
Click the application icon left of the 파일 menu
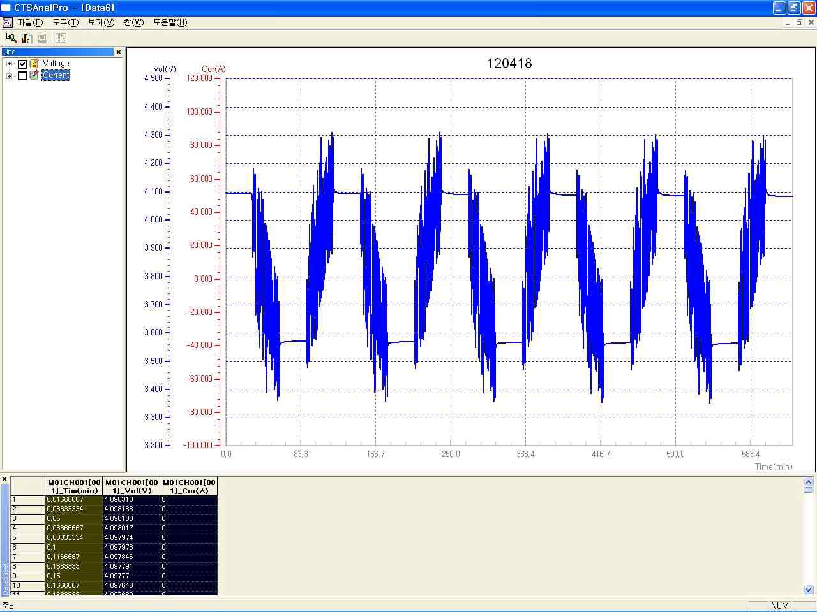(x=8, y=22)
